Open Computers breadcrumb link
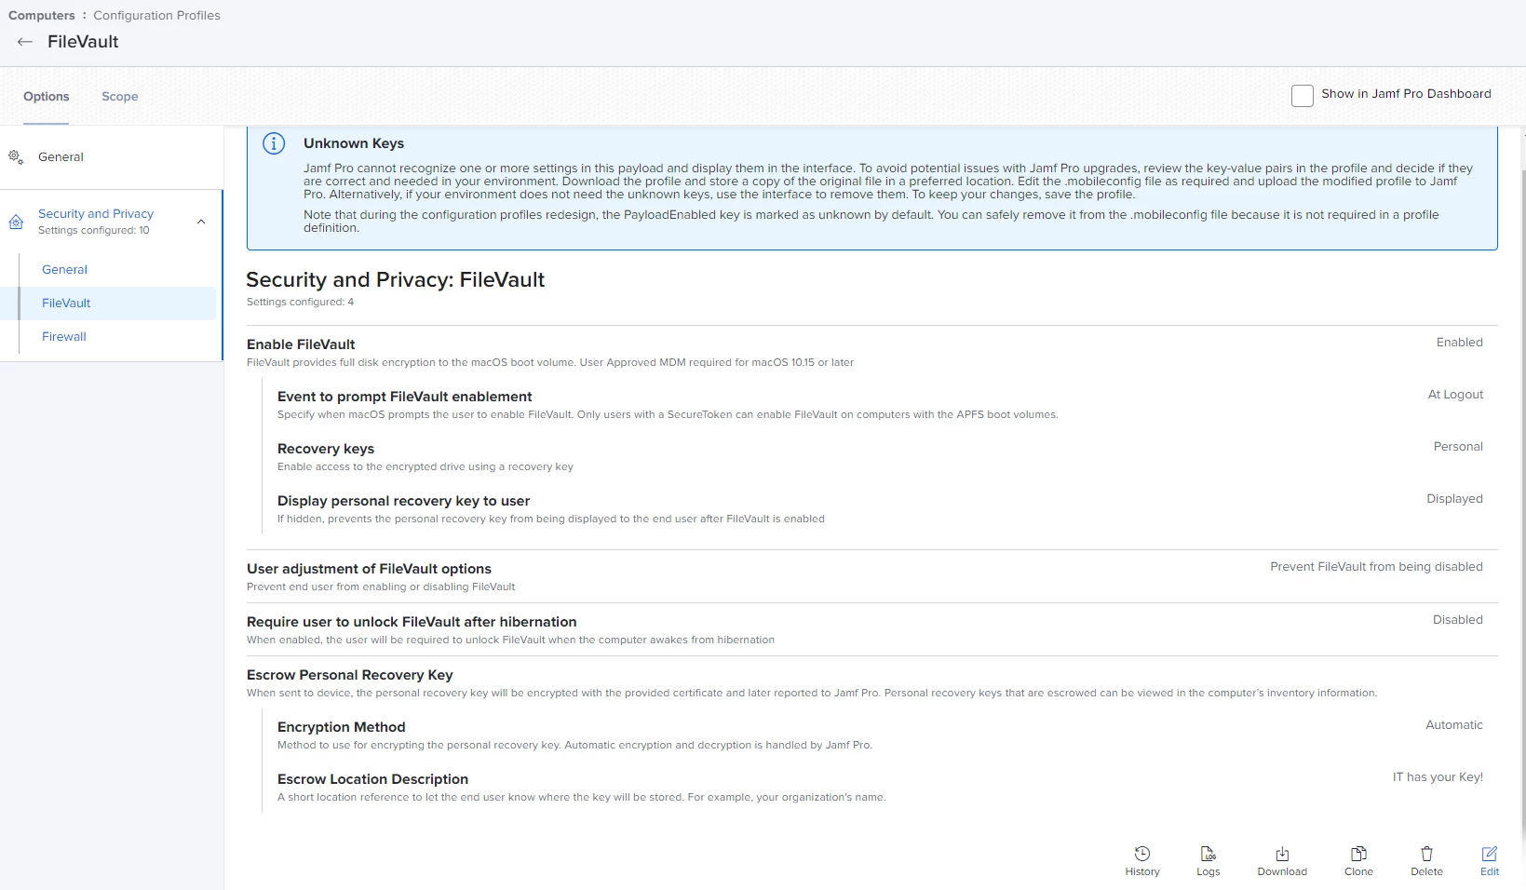 (42, 15)
